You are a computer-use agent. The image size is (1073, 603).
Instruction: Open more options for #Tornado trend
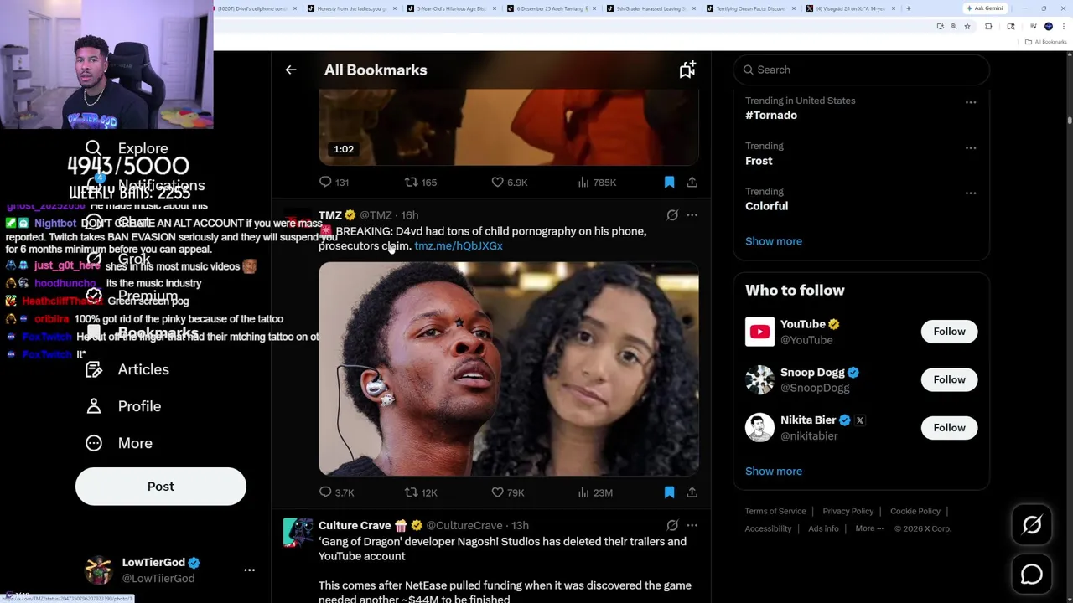tap(971, 102)
